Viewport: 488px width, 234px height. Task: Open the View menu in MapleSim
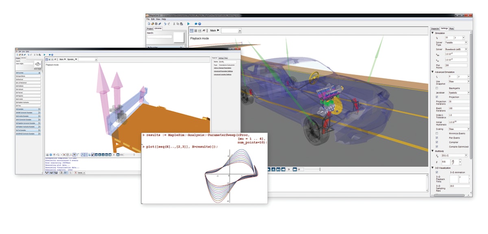pyautogui.click(x=158, y=19)
